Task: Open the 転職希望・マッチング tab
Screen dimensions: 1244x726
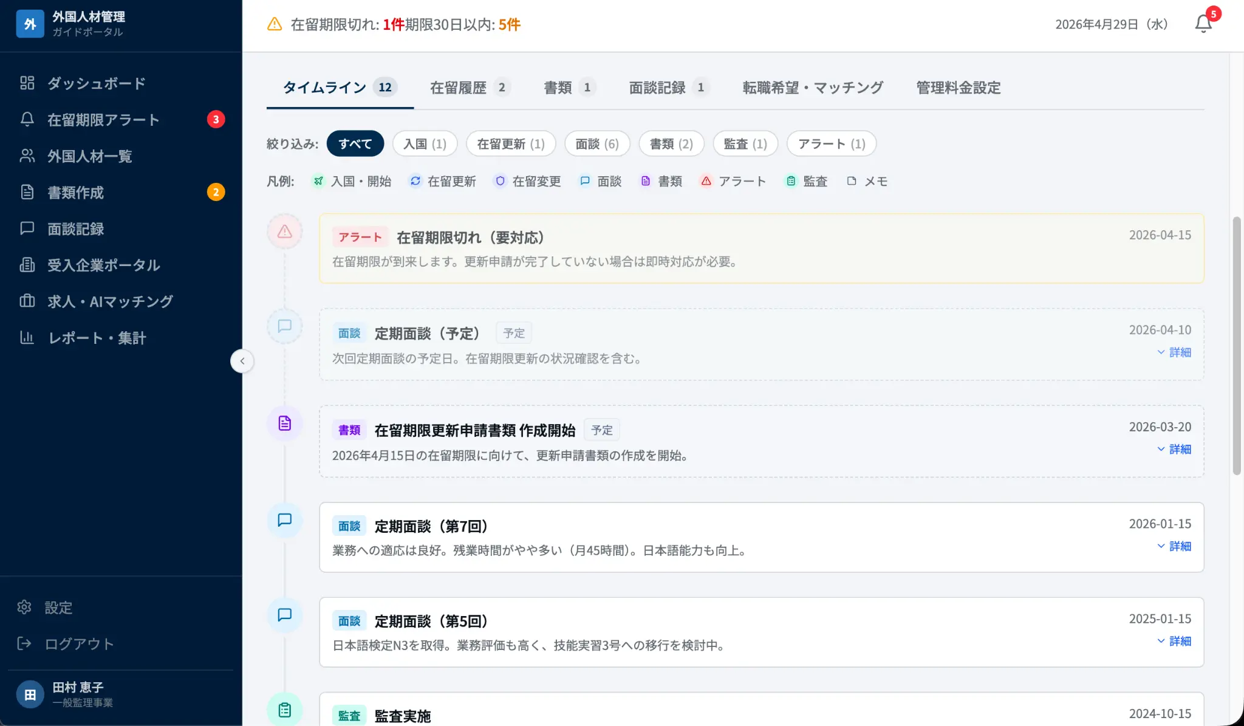Action: click(813, 87)
